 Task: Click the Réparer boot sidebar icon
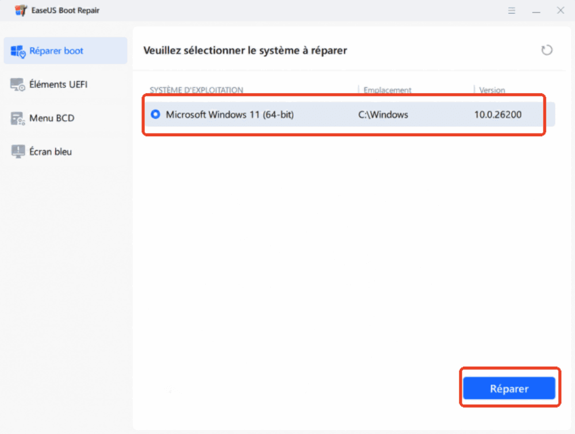[18, 51]
